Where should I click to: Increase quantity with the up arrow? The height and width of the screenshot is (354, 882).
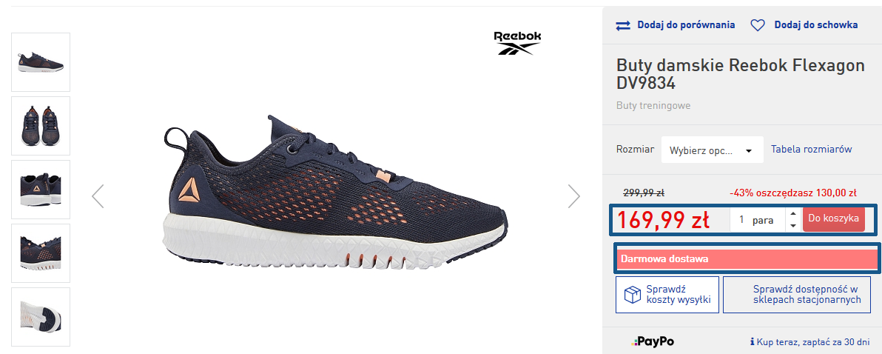coord(793,214)
